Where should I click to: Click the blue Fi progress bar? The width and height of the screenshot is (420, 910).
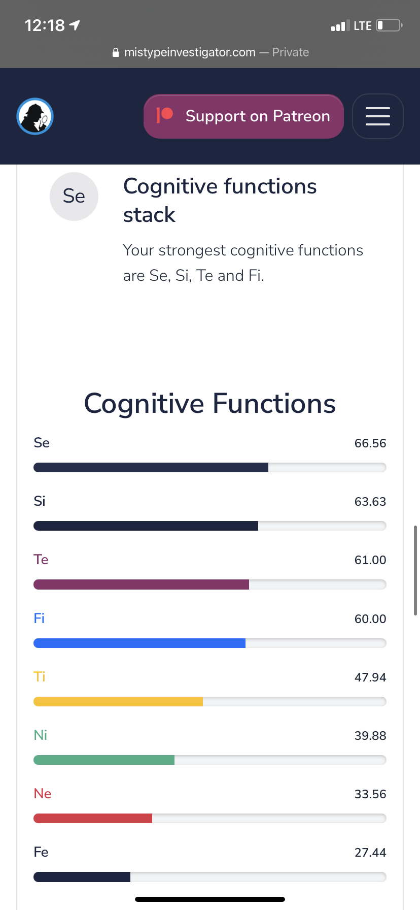(x=210, y=643)
